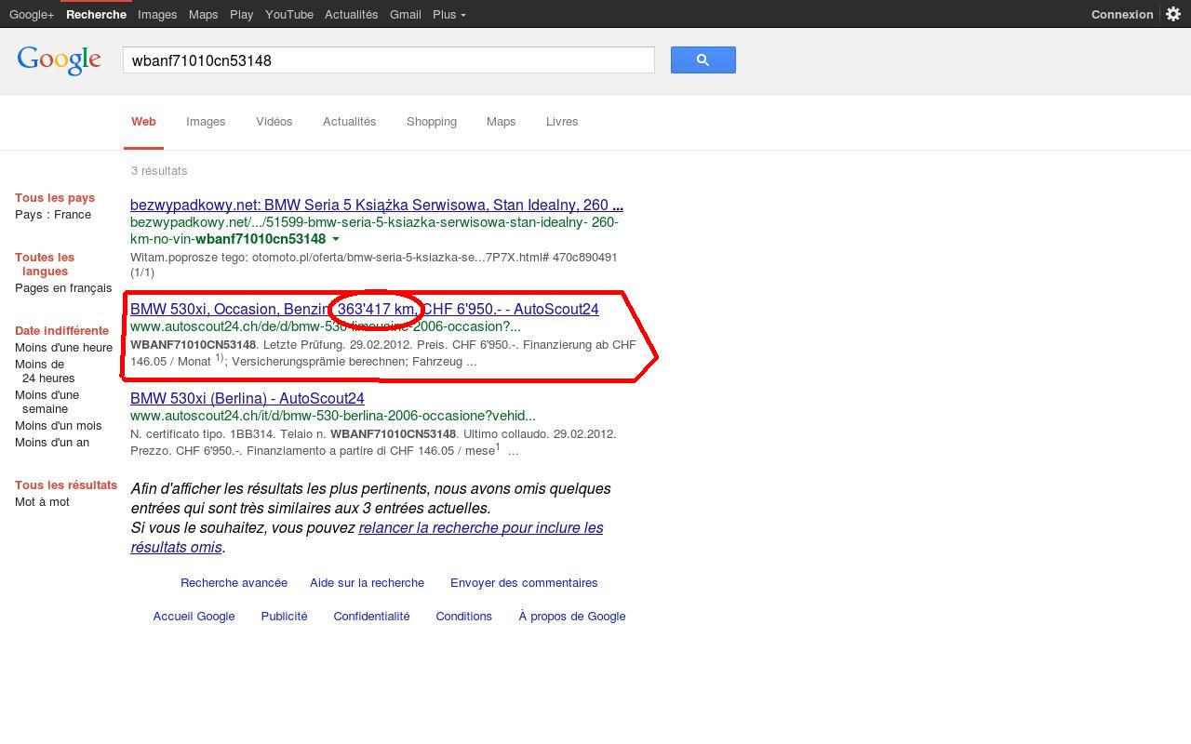Switch to the Shopping search tab
Viewport: 1191px width, 744px height.
432,122
